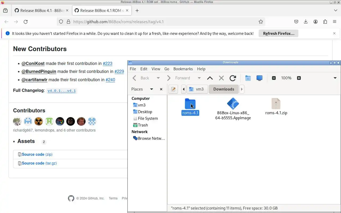Open the list all tabs dropdown
The height and width of the screenshot is (213, 341).
coord(335,11)
